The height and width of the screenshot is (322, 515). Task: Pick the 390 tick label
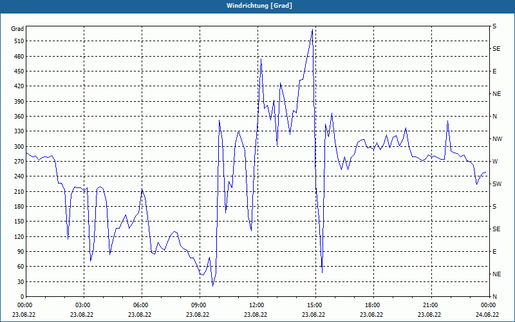point(20,102)
